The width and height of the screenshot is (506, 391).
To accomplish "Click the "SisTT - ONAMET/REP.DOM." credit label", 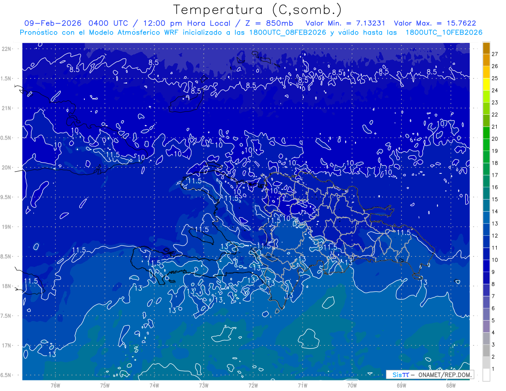I will [x=430, y=375].
